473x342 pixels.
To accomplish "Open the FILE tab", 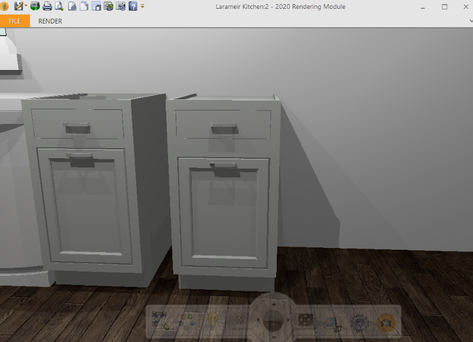I will coord(15,21).
